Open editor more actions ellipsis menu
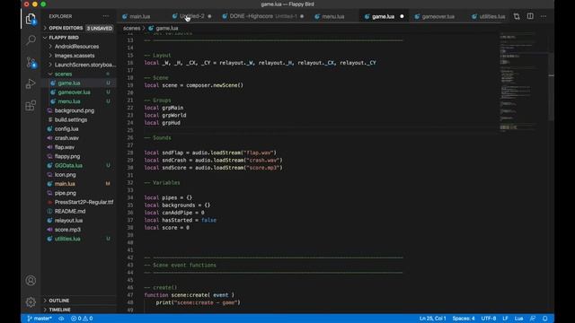The width and height of the screenshot is (575, 323). pos(544,16)
